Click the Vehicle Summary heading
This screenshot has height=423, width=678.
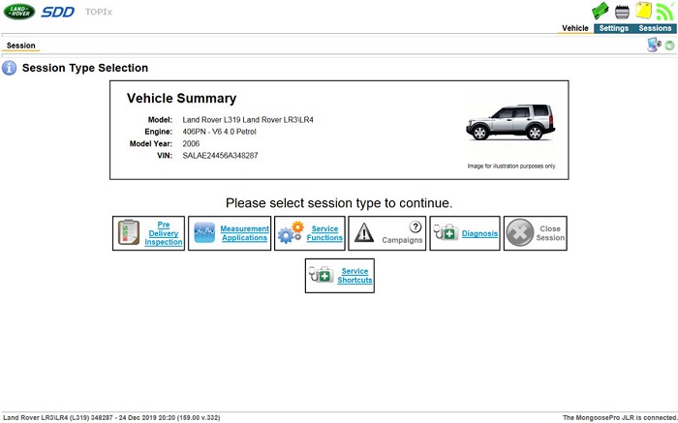tap(182, 98)
